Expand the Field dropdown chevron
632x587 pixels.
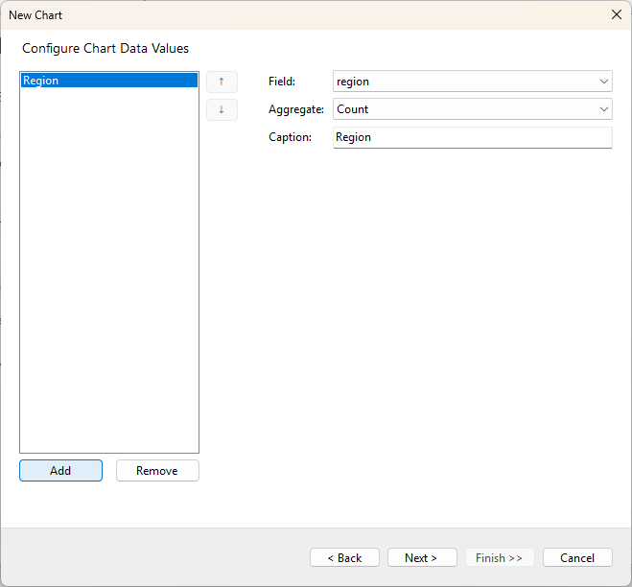tap(602, 82)
